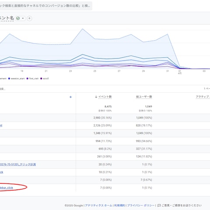Select the cell showing 2,126 (25.09%)
This screenshot has height=210, width=210.
[x=102, y=126]
